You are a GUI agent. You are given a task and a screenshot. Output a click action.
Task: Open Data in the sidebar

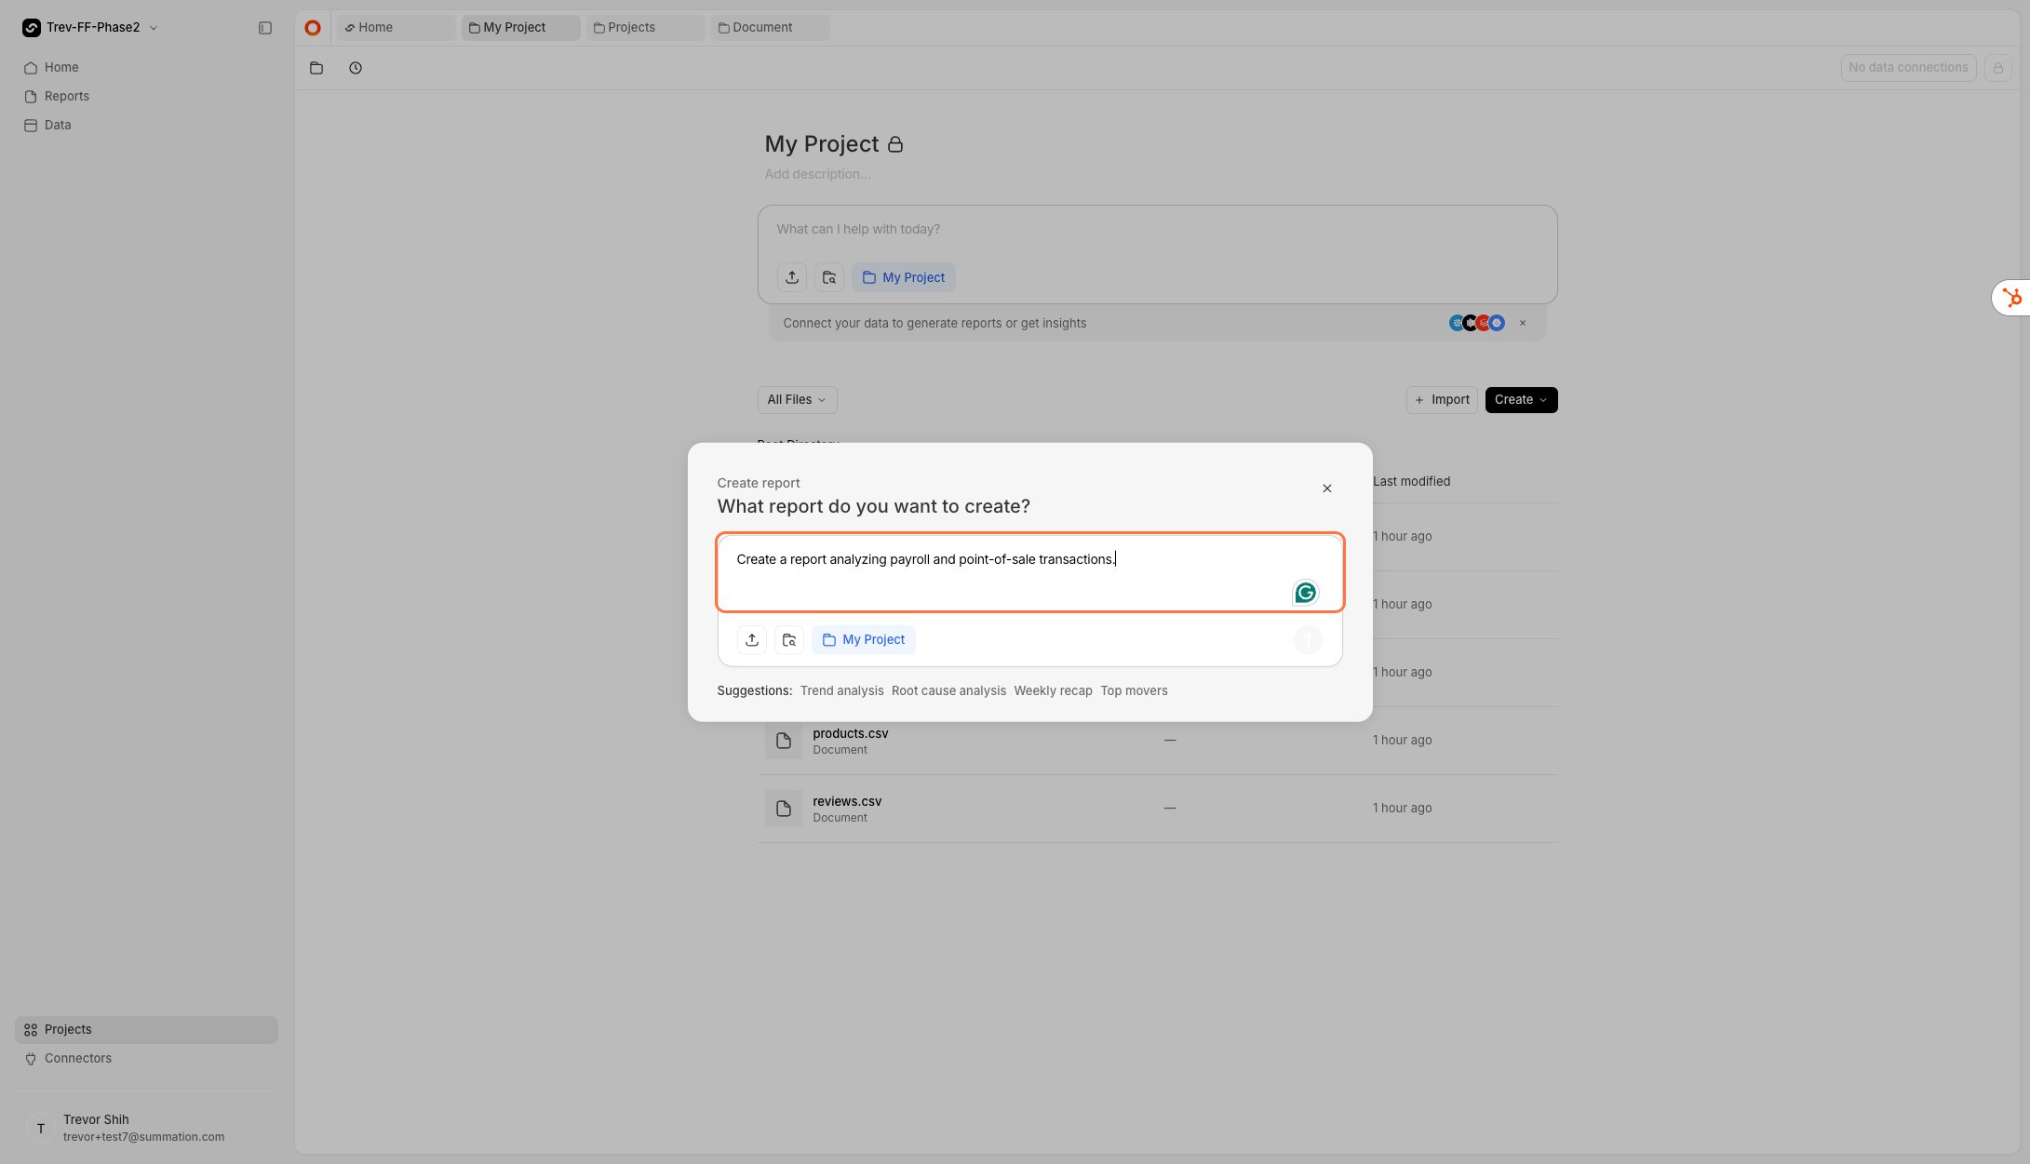pos(58,126)
